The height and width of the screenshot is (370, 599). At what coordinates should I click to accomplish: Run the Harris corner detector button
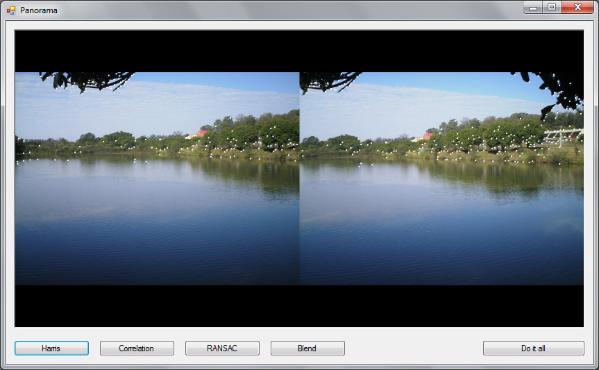pos(51,348)
